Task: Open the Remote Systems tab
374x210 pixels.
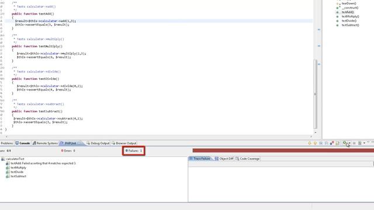Action: (x=46, y=143)
